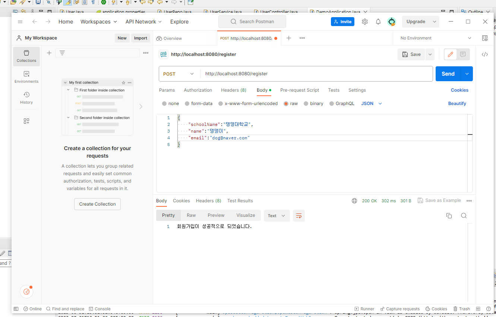Open the help icon in status bar
Viewport: 496px width, 317px height.
489,309
